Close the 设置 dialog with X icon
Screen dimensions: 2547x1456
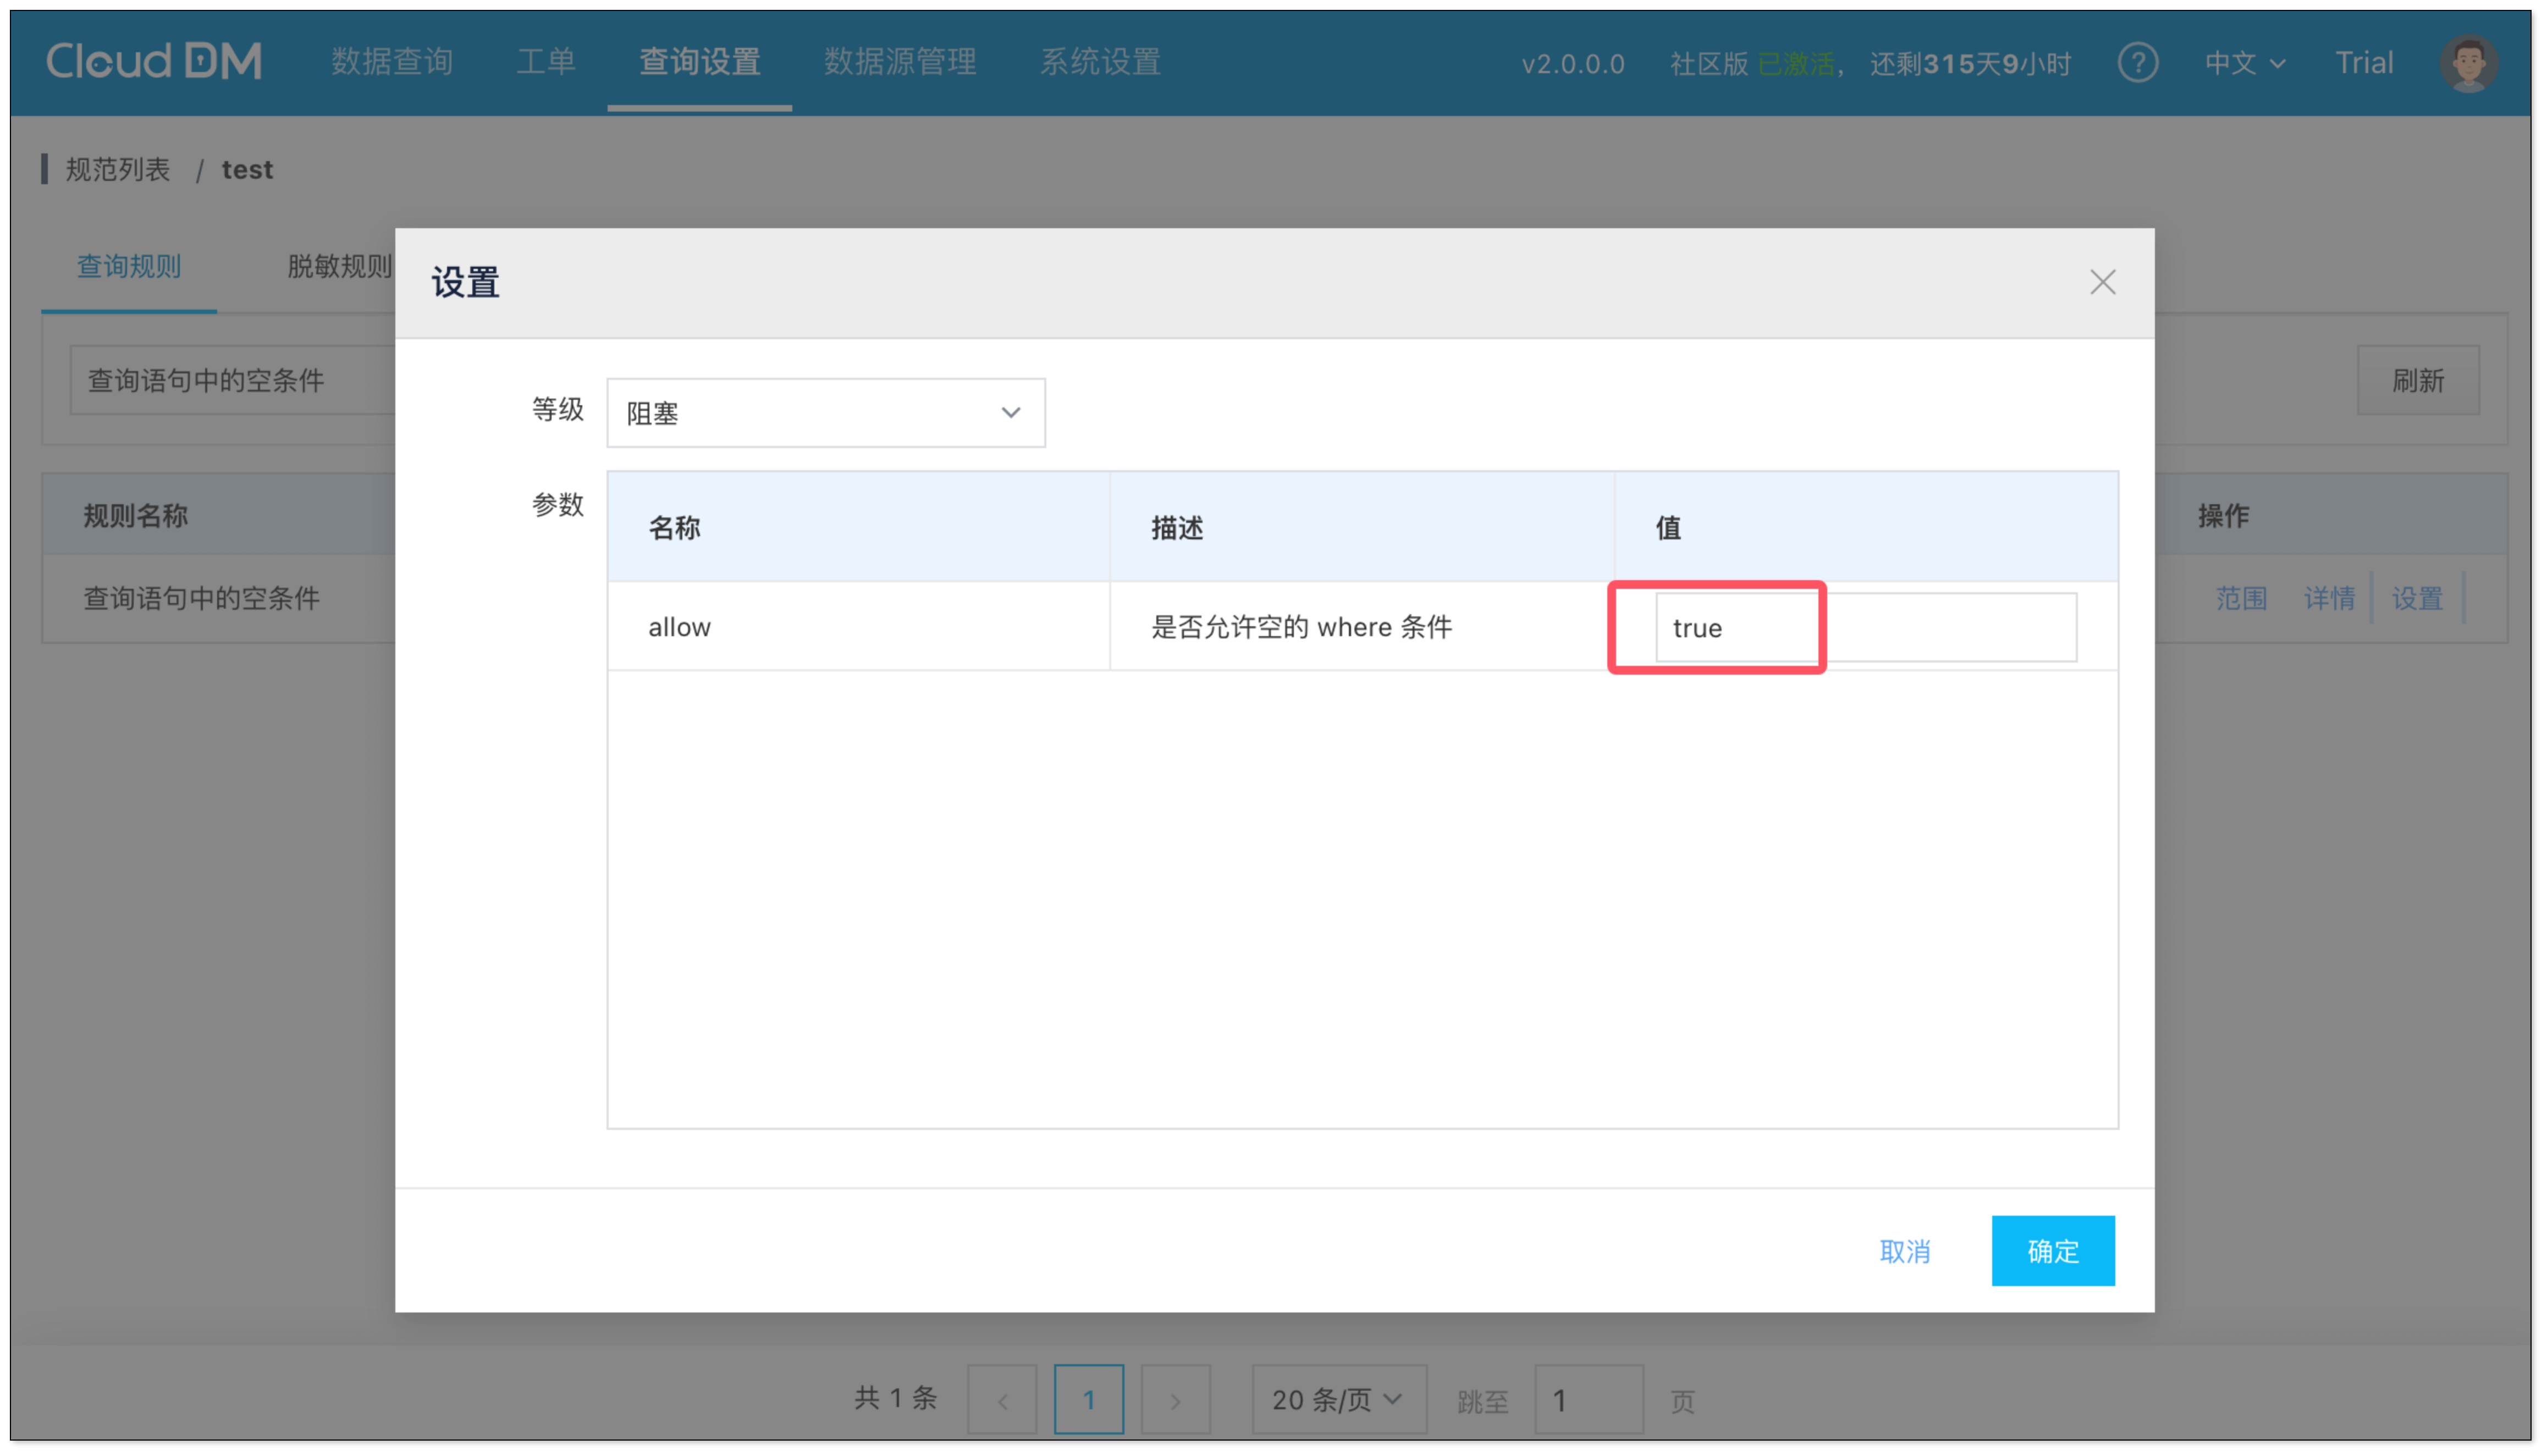coord(2101,283)
